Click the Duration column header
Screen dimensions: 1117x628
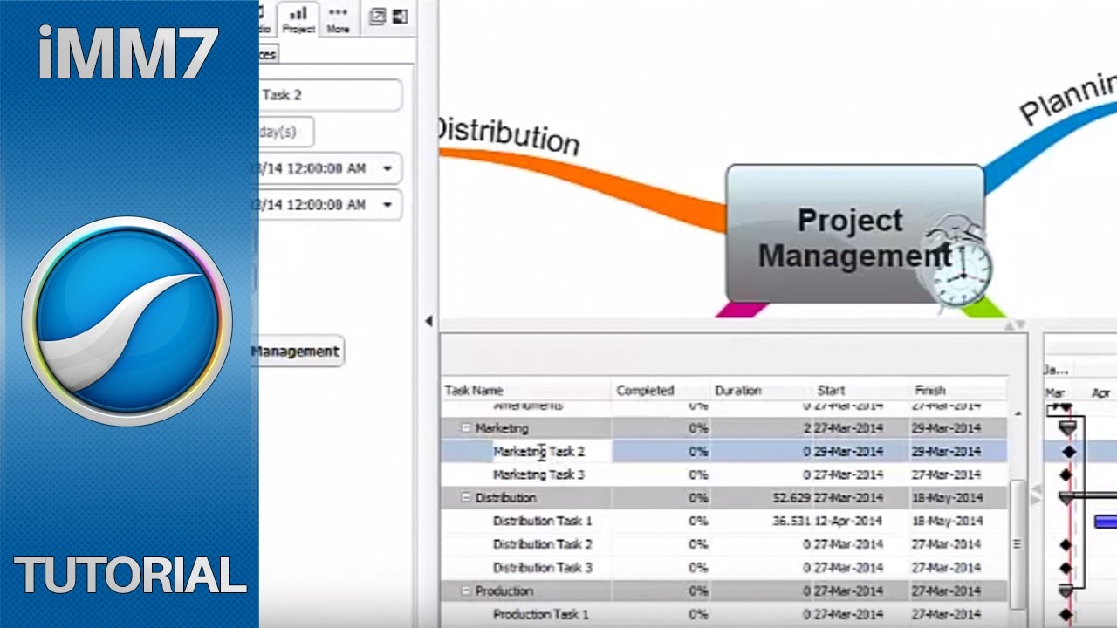(738, 391)
